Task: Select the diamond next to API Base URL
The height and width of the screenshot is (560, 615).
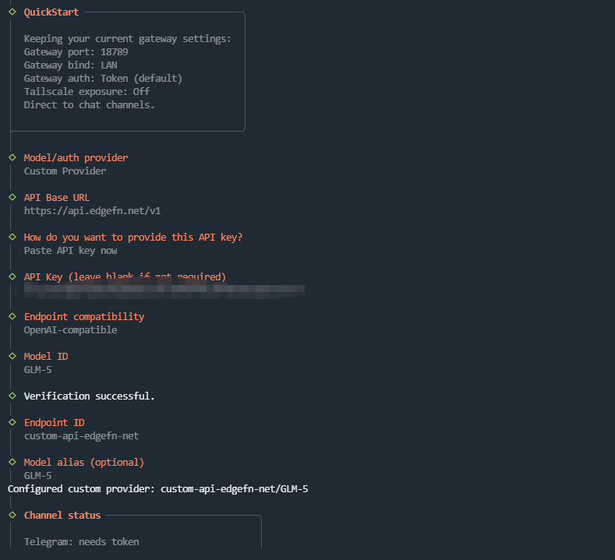Action: click(12, 197)
